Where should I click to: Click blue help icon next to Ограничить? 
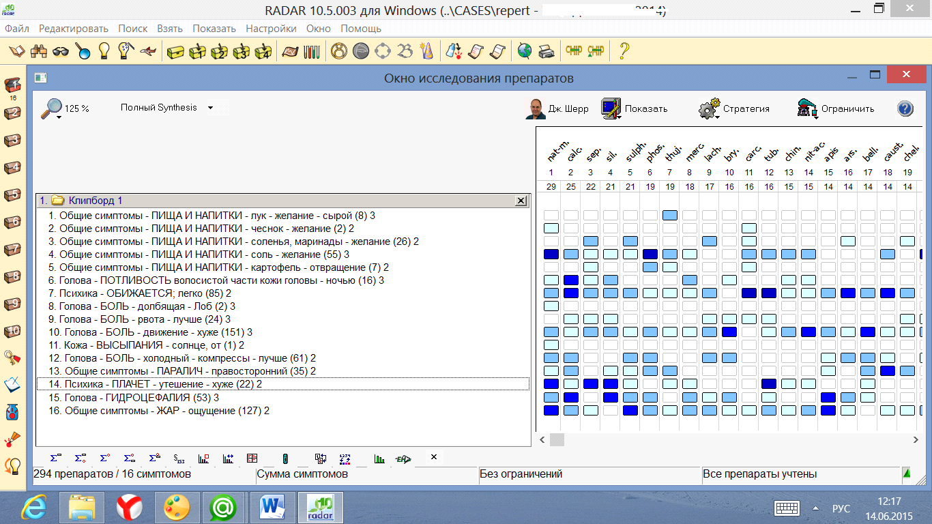point(905,108)
